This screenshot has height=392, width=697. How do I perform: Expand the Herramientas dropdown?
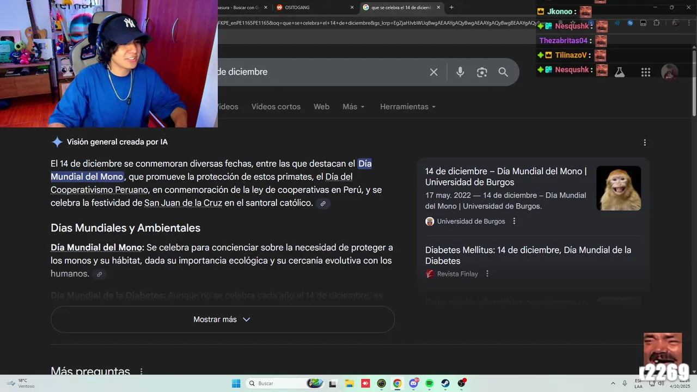(408, 107)
